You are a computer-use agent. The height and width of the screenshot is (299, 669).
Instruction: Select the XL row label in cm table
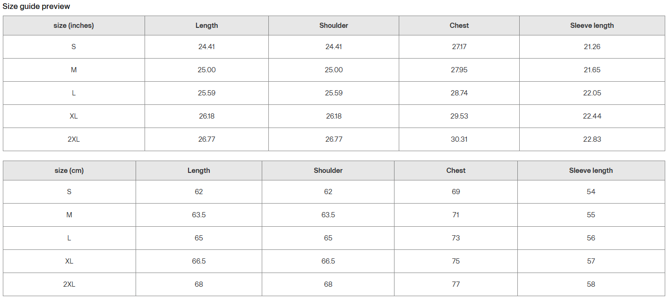point(69,261)
